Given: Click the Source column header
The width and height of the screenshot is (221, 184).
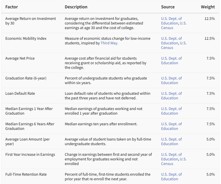Looking at the screenshot, I should 168,7.
